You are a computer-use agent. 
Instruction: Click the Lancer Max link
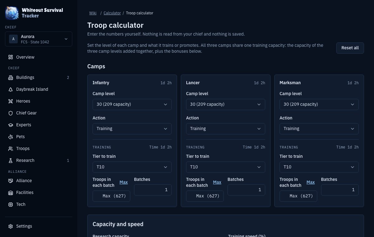point(217,182)
